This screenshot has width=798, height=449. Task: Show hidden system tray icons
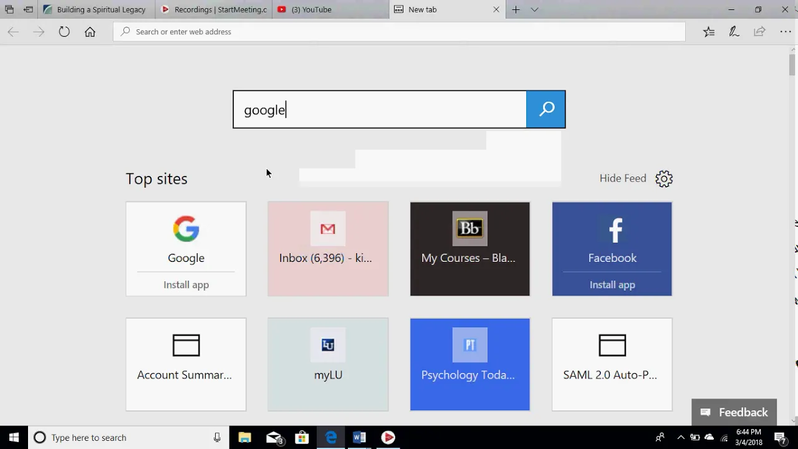coord(680,437)
